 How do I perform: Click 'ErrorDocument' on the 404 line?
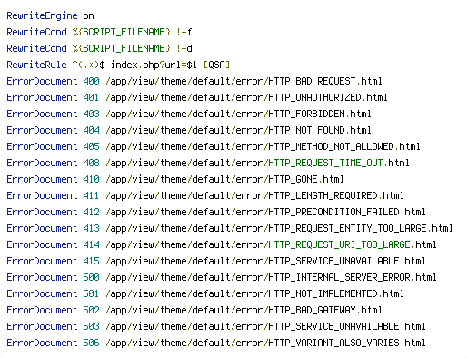tap(42, 130)
